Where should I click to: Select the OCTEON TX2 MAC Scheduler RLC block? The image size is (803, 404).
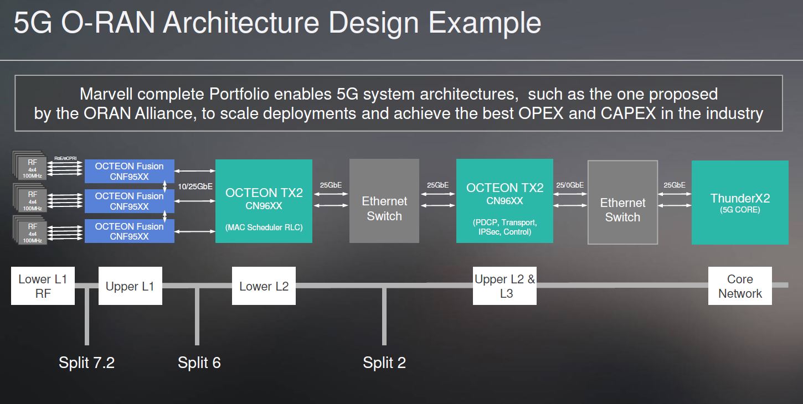(x=264, y=201)
